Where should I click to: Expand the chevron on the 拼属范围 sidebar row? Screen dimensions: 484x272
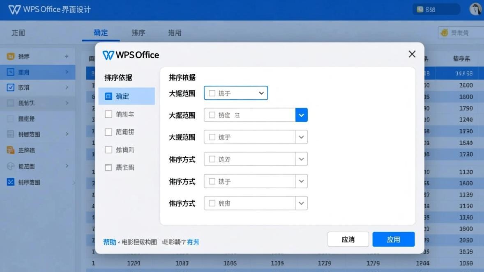67,134
